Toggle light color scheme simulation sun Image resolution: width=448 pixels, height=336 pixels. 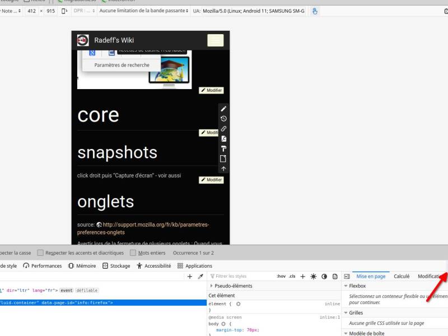tap(314, 276)
